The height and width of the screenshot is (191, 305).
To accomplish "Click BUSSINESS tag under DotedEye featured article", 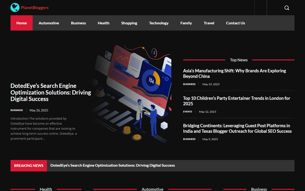I will pyautogui.click(x=17, y=110).
